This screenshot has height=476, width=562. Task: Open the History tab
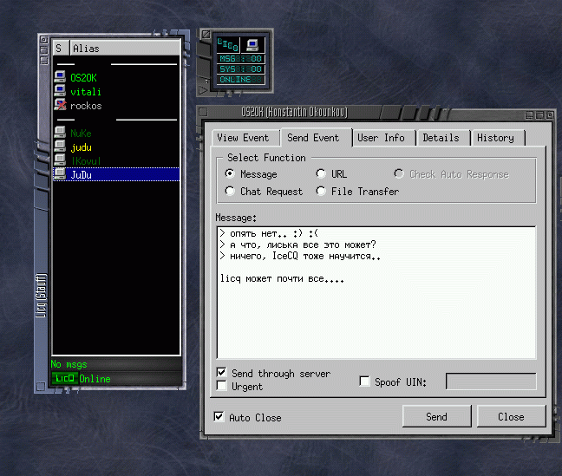click(x=498, y=138)
